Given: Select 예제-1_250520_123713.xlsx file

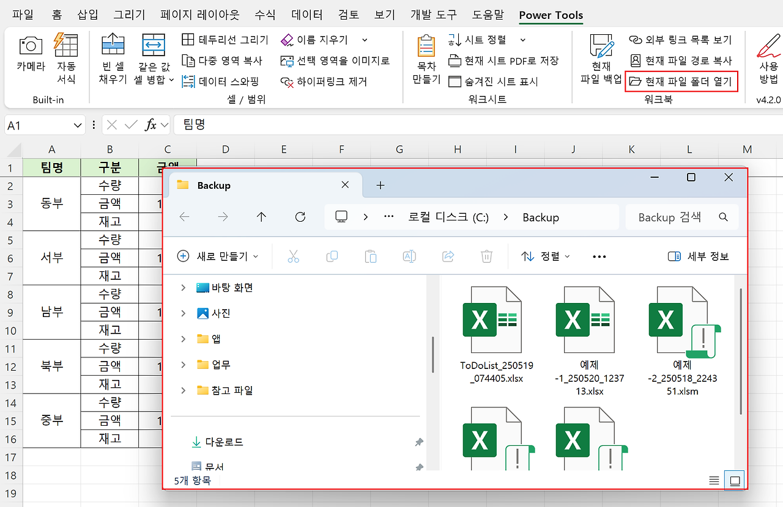Looking at the screenshot, I should [589, 341].
